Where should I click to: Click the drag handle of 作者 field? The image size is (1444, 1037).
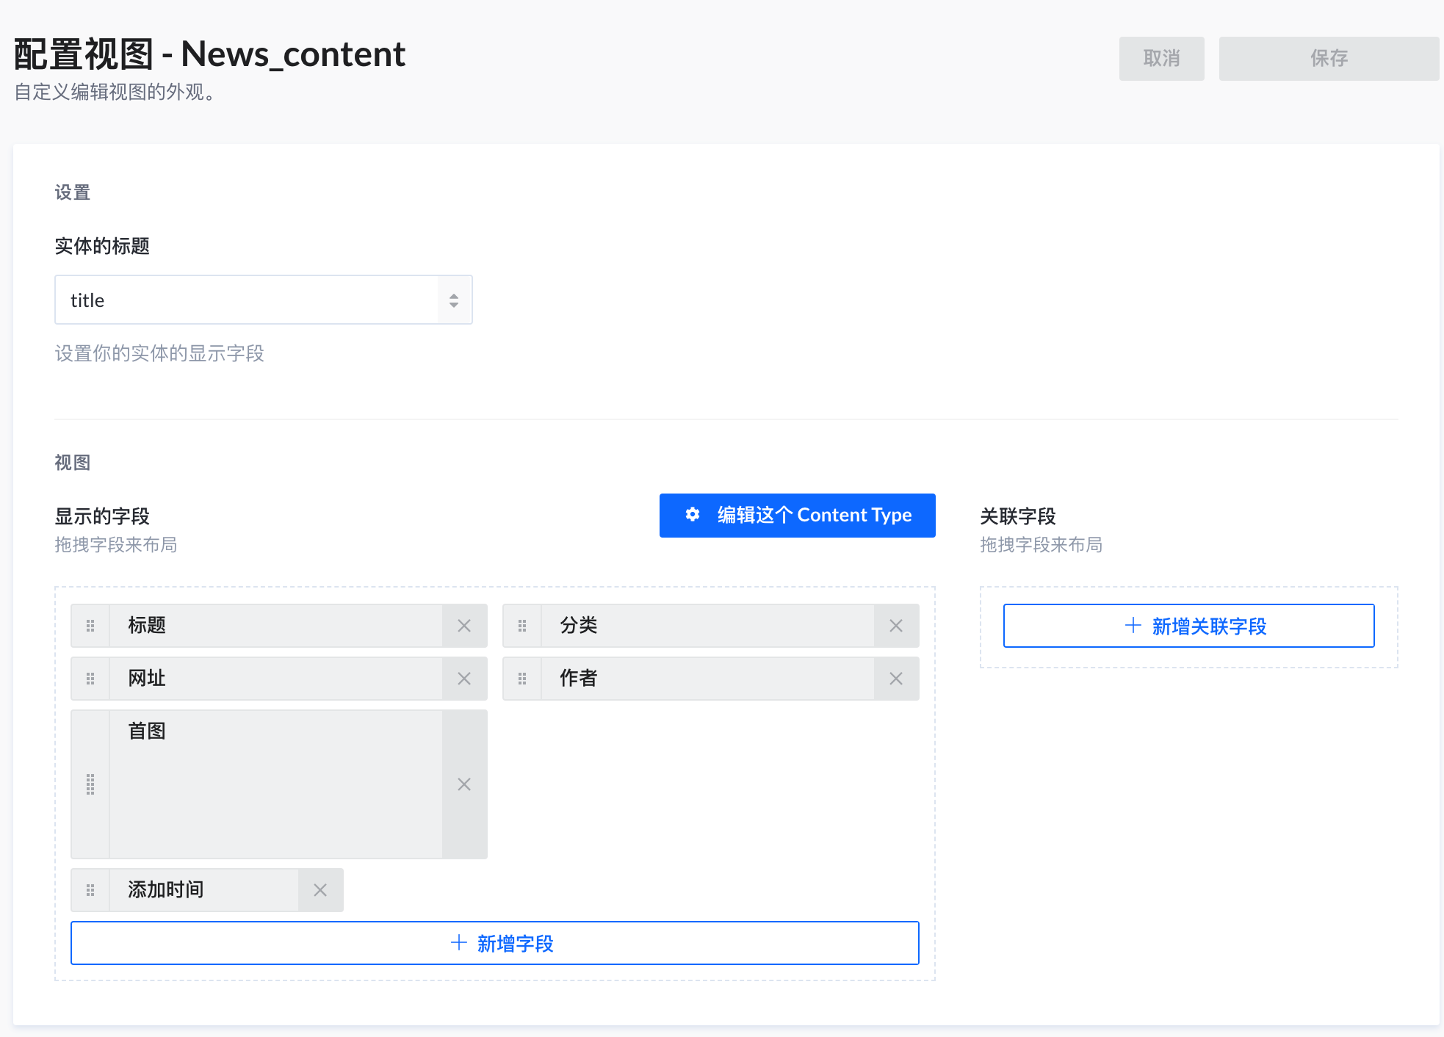point(522,679)
